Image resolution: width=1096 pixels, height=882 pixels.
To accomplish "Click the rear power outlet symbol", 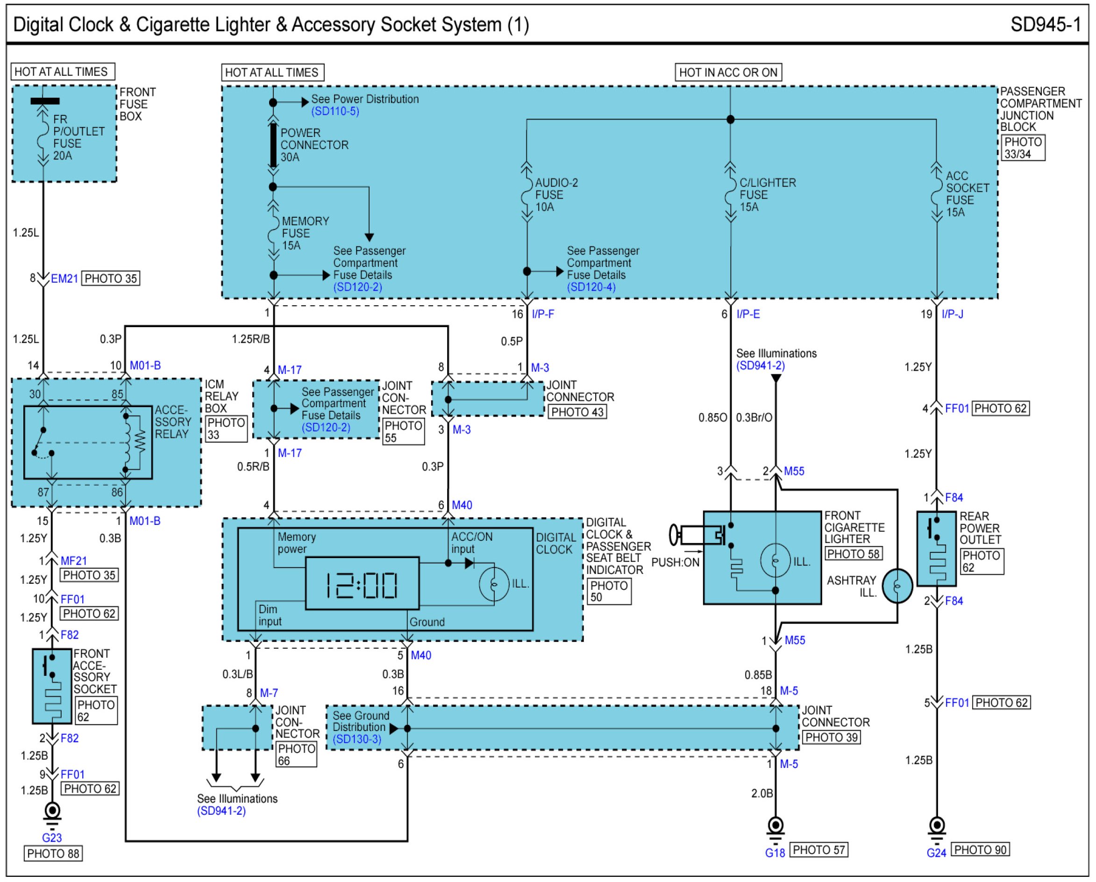I will 936,548.
